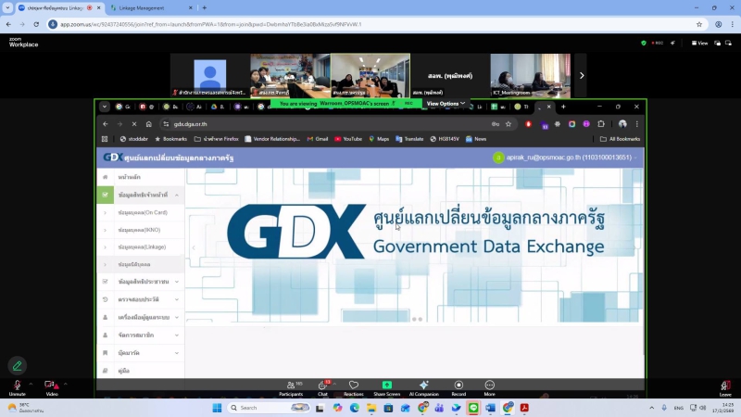Expand video options arrow beside Video

pyautogui.click(x=66, y=384)
